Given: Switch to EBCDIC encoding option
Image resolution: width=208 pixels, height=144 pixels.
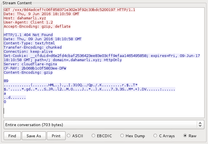Looking at the screenshot, I should pos(94,136).
